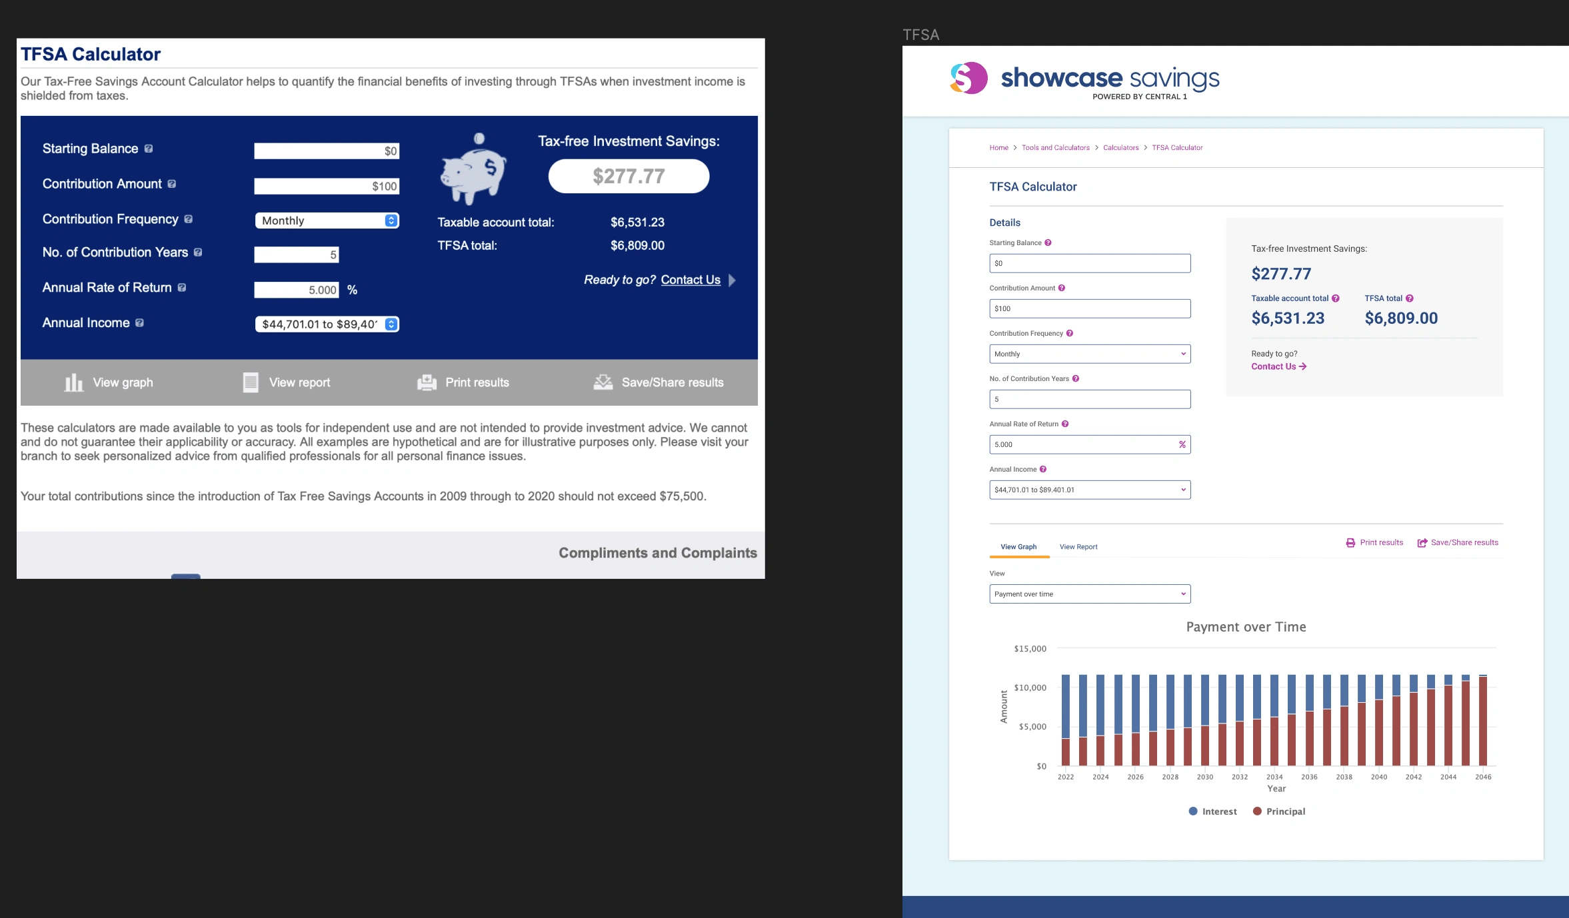The image size is (1569, 918).
Task: Open the Payment over time view dropdown
Action: (1090, 594)
